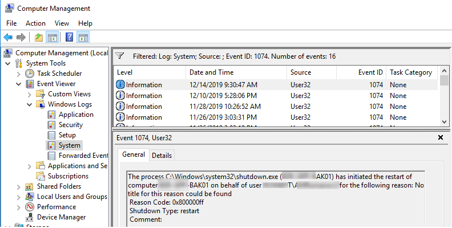Click the Reason Code 0x800000ff text

pyautogui.click(x=167, y=202)
